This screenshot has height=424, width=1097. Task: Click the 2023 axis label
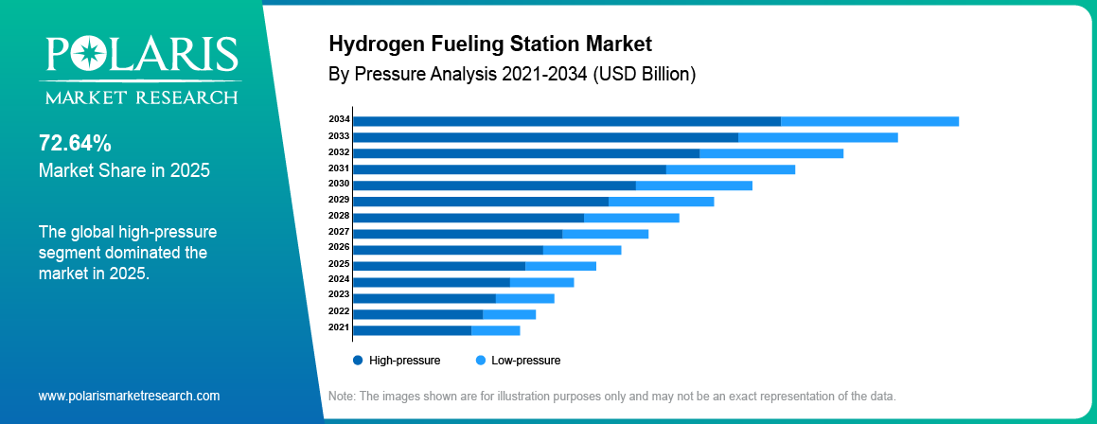point(339,294)
